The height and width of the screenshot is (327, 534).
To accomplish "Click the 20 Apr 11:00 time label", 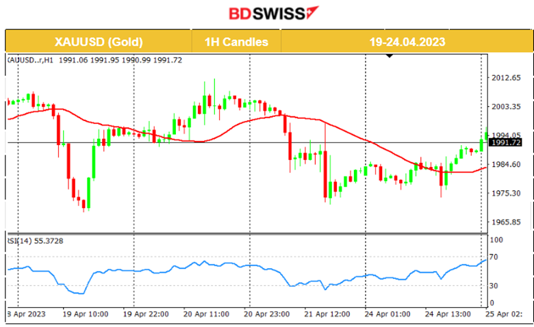I will coord(206,314).
